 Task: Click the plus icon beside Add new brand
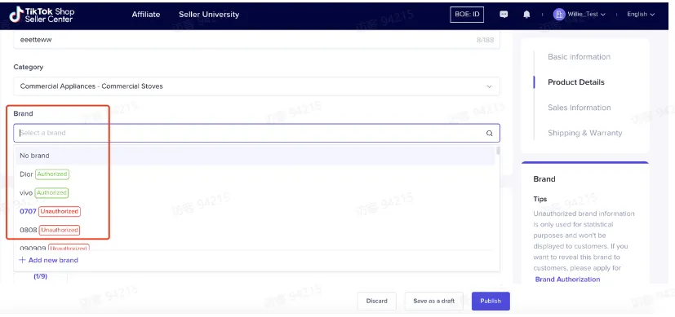[x=22, y=260]
